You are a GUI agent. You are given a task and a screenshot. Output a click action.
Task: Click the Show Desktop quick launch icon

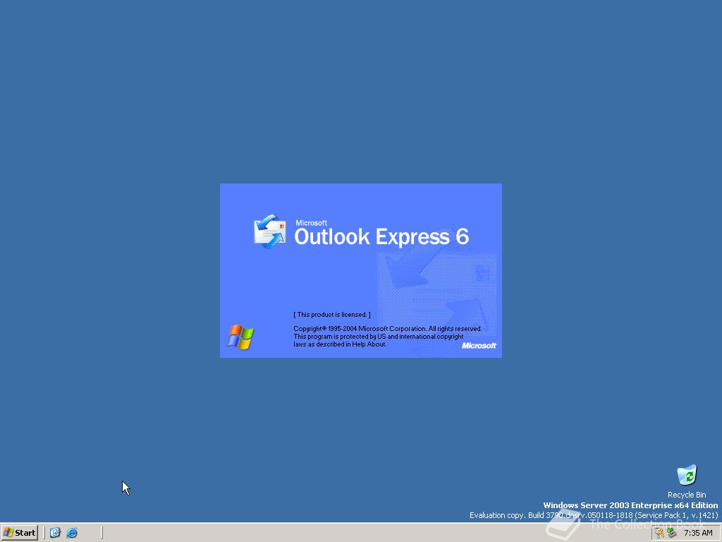coord(55,533)
